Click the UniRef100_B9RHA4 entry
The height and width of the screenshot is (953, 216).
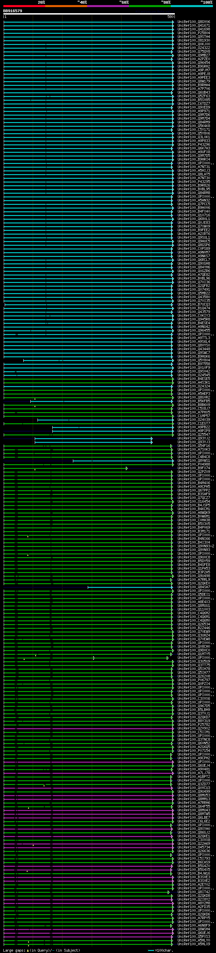tap(193, 85)
